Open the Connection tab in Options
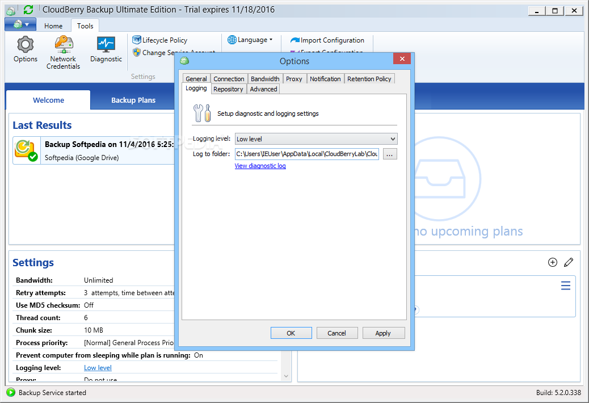The image size is (589, 403). [x=229, y=79]
